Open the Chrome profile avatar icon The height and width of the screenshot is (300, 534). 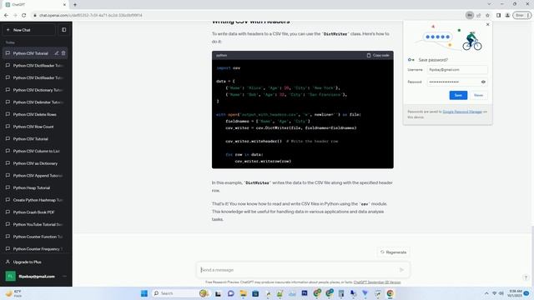tap(507, 15)
